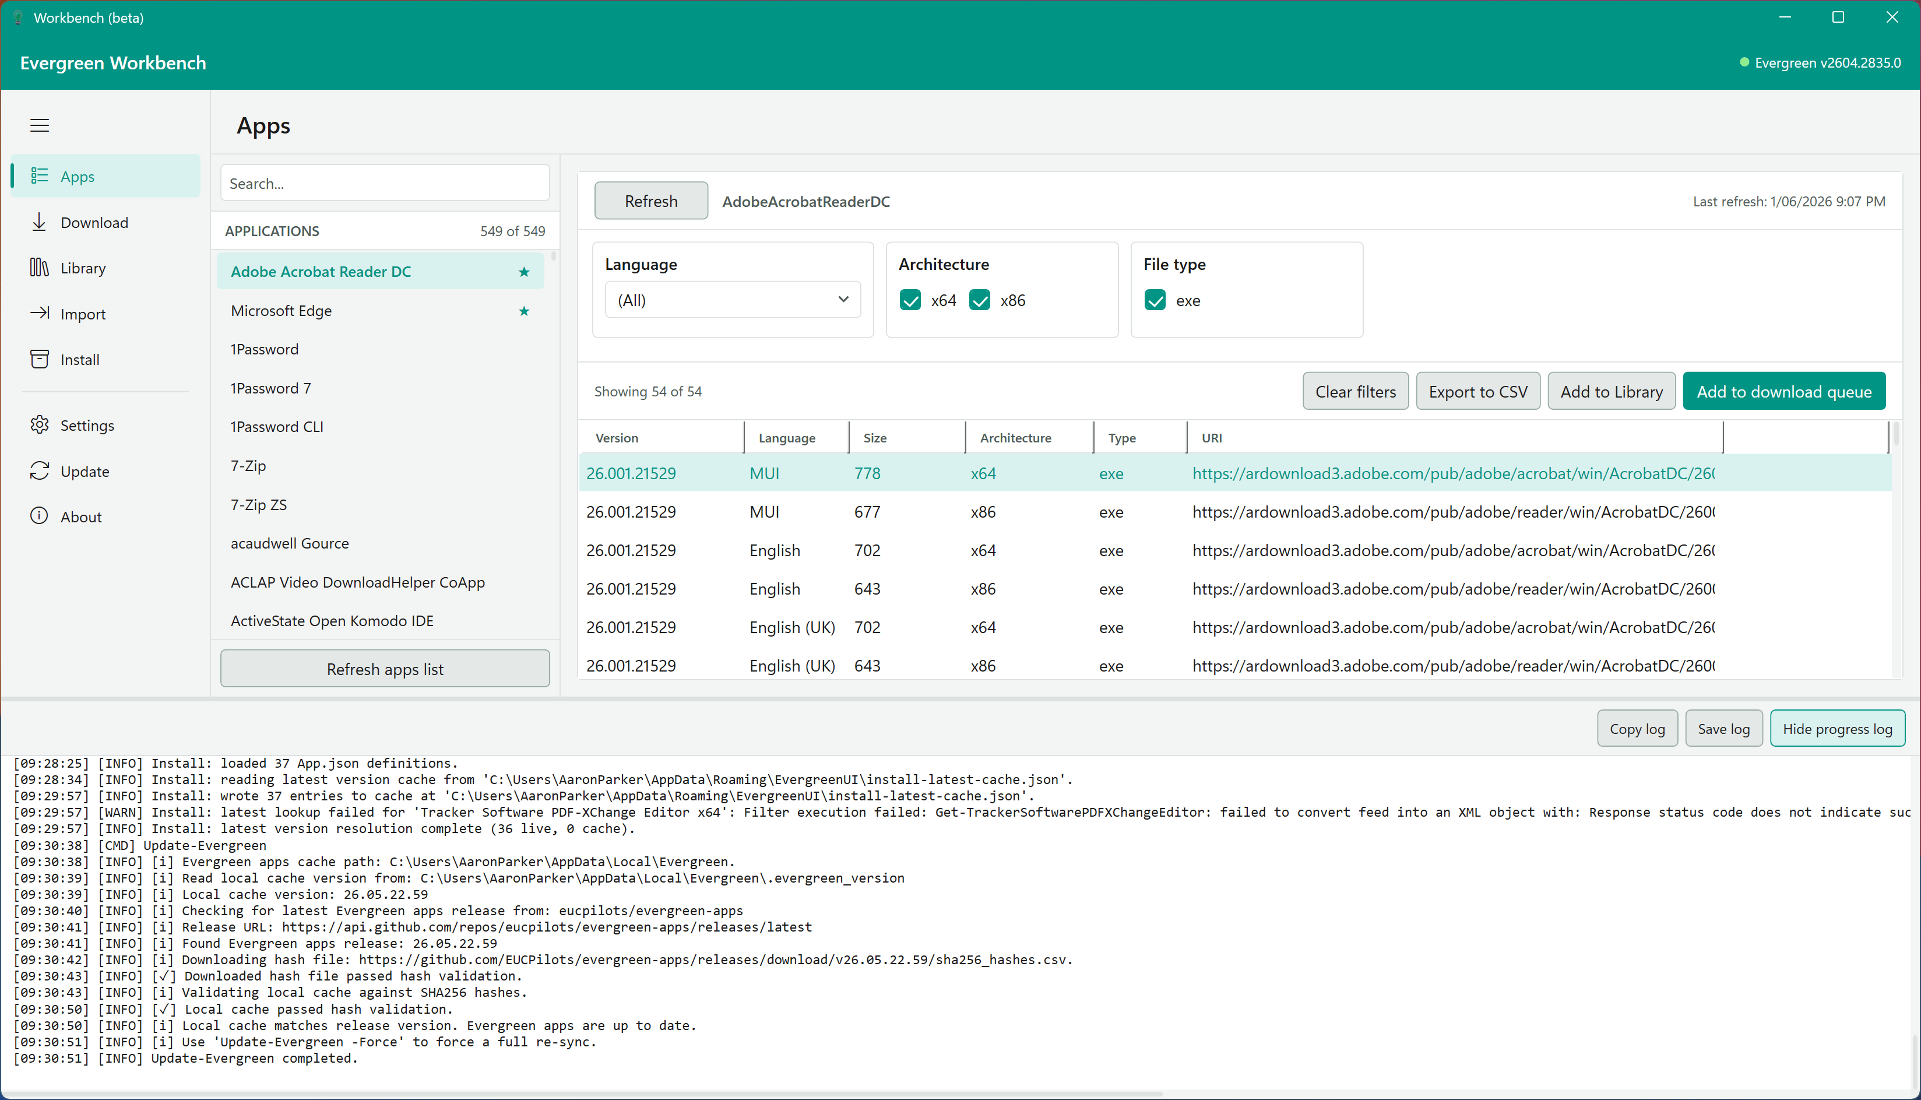Click the Update circular arrows icon

[x=39, y=470]
